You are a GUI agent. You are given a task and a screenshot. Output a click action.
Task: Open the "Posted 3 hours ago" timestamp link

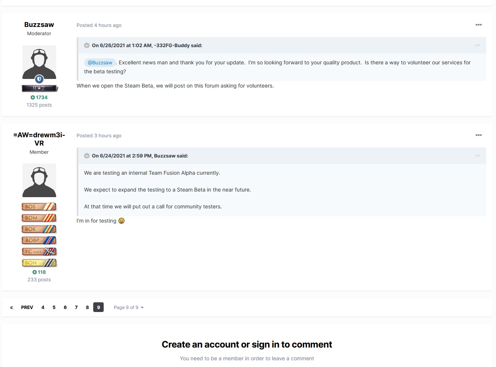tap(99, 136)
